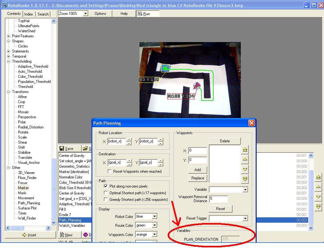This screenshot has height=248, width=324.
Task: Move waypoint down one position
Action: tap(245, 169)
